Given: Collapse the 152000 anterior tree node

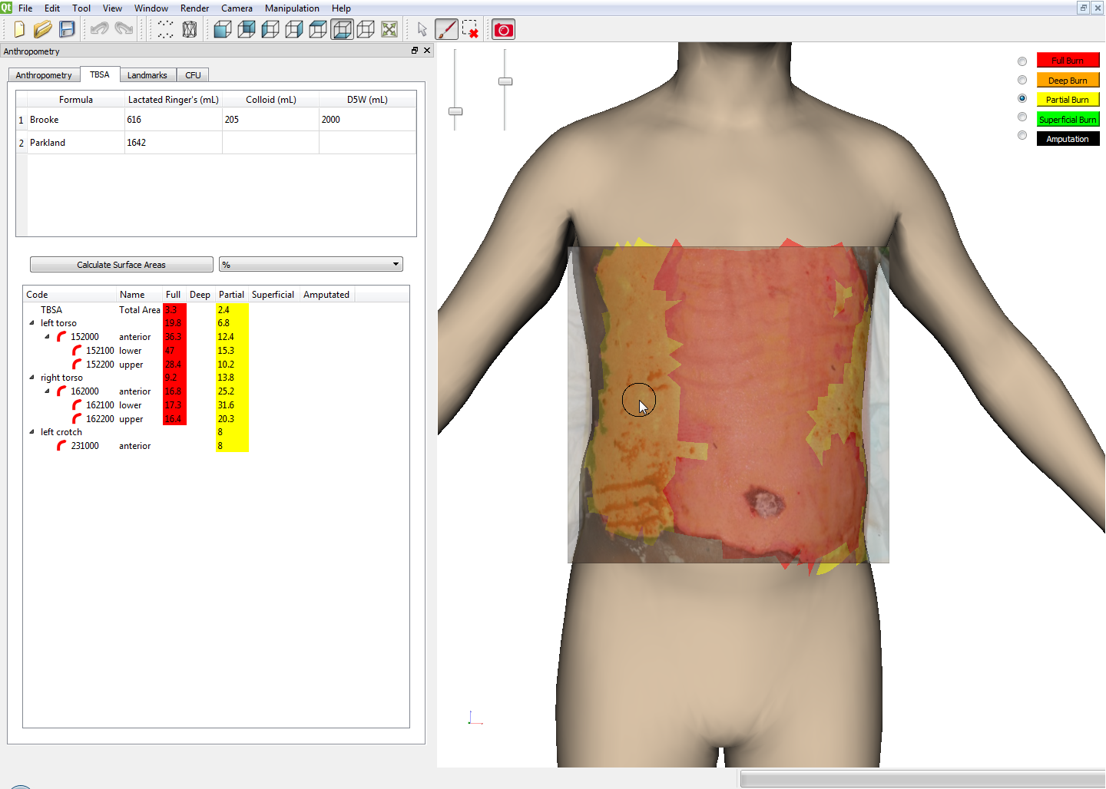Looking at the screenshot, I should [x=47, y=337].
